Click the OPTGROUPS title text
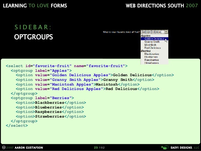The height and width of the screenshot is (151, 201). point(33,37)
